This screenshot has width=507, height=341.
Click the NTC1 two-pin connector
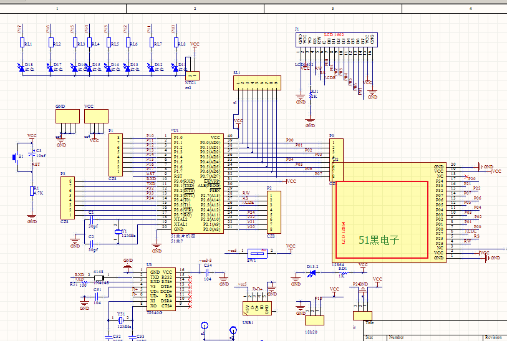pos(192,75)
